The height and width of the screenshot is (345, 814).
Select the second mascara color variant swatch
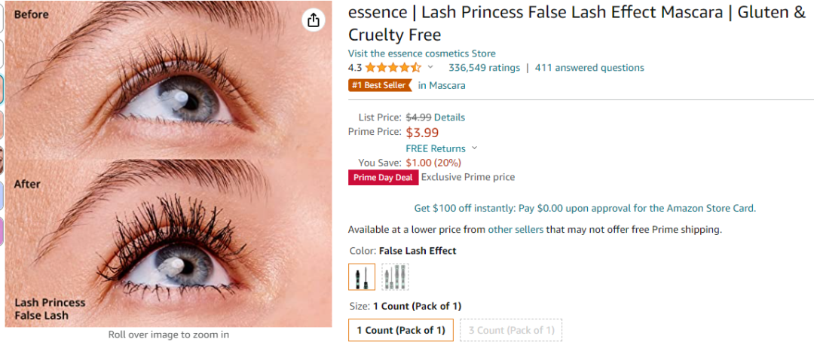click(395, 276)
